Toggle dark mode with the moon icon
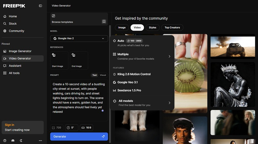The height and width of the screenshot is (144, 258). (x=21, y=140)
